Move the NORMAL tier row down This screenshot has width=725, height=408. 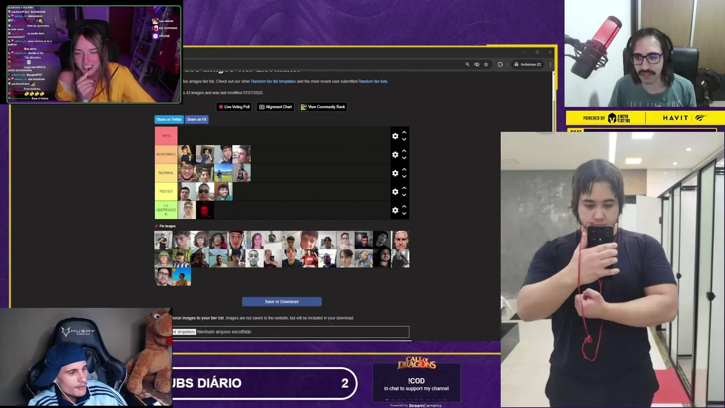(404, 177)
